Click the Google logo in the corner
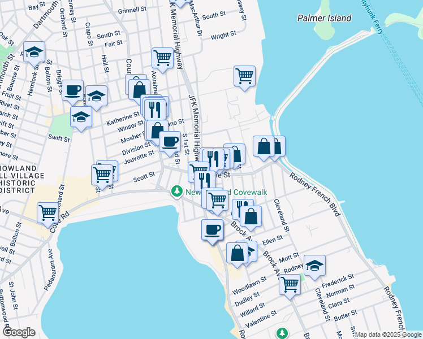423x339 pixels. coord(19,332)
